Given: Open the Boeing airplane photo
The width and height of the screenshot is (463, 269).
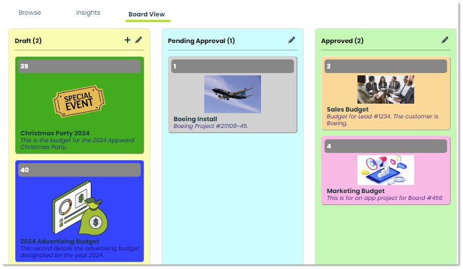Looking at the screenshot, I should click(x=233, y=94).
